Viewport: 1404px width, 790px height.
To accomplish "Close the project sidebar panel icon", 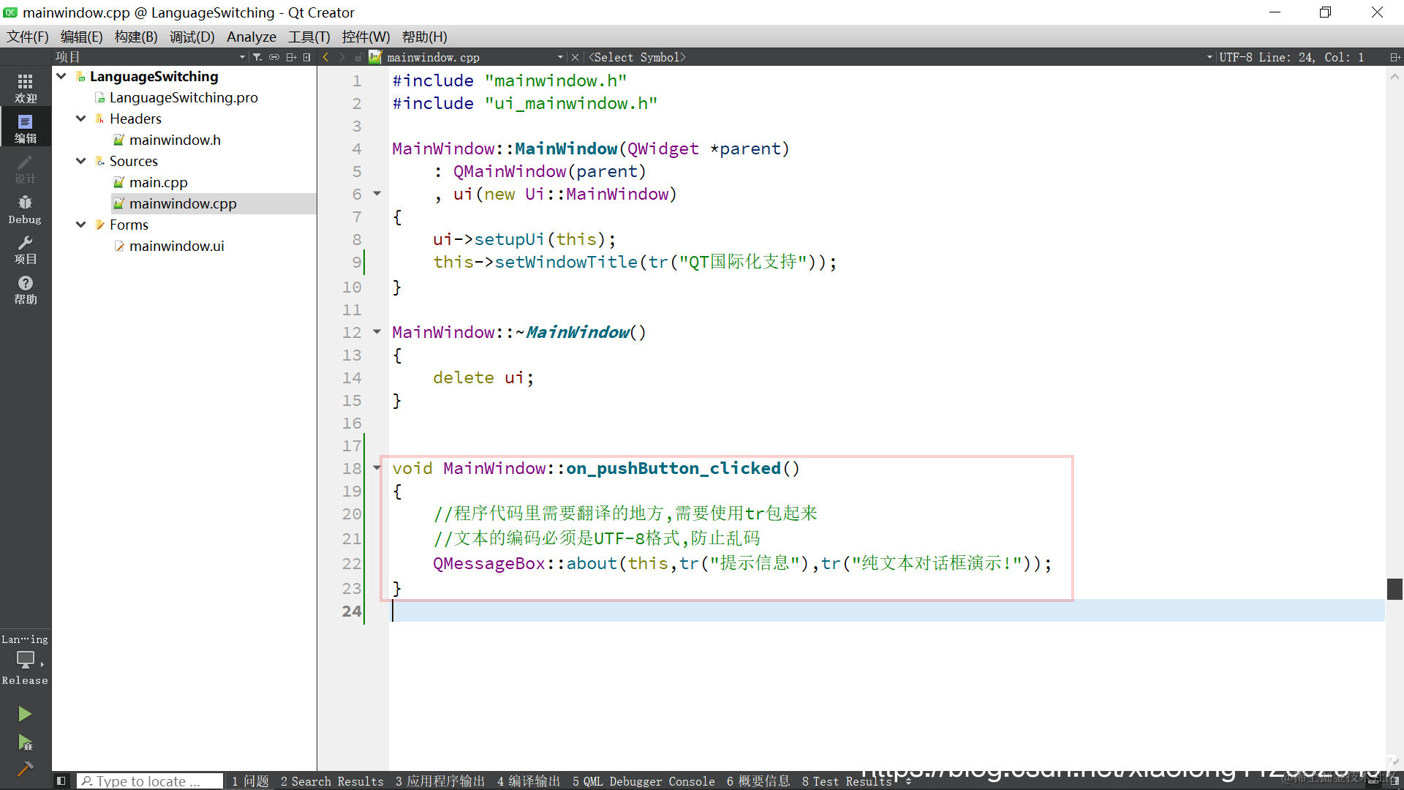I will point(307,57).
